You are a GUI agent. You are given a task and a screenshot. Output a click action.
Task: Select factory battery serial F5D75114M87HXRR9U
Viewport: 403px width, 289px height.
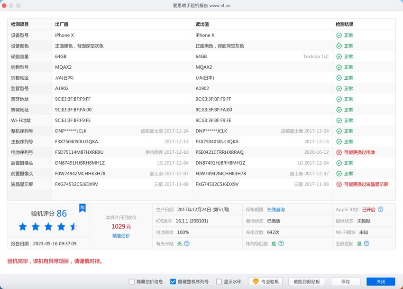[x=79, y=152]
